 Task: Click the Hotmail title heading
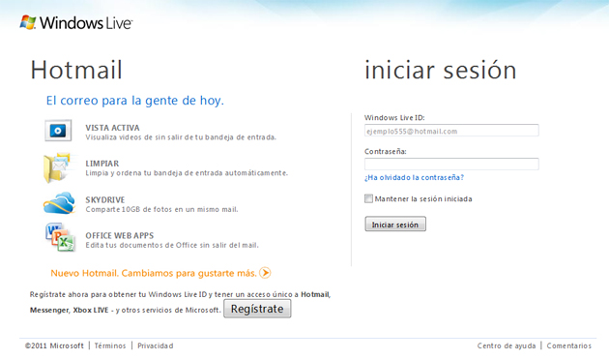tap(76, 71)
